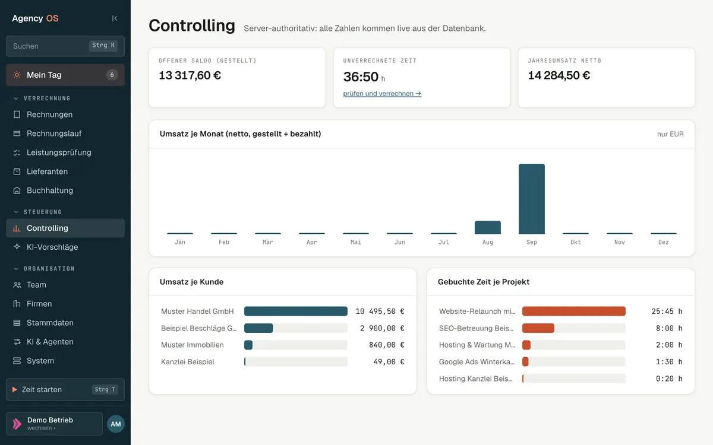Click the Website-Relaunch time bar
The width and height of the screenshot is (713, 445).
(x=574, y=311)
